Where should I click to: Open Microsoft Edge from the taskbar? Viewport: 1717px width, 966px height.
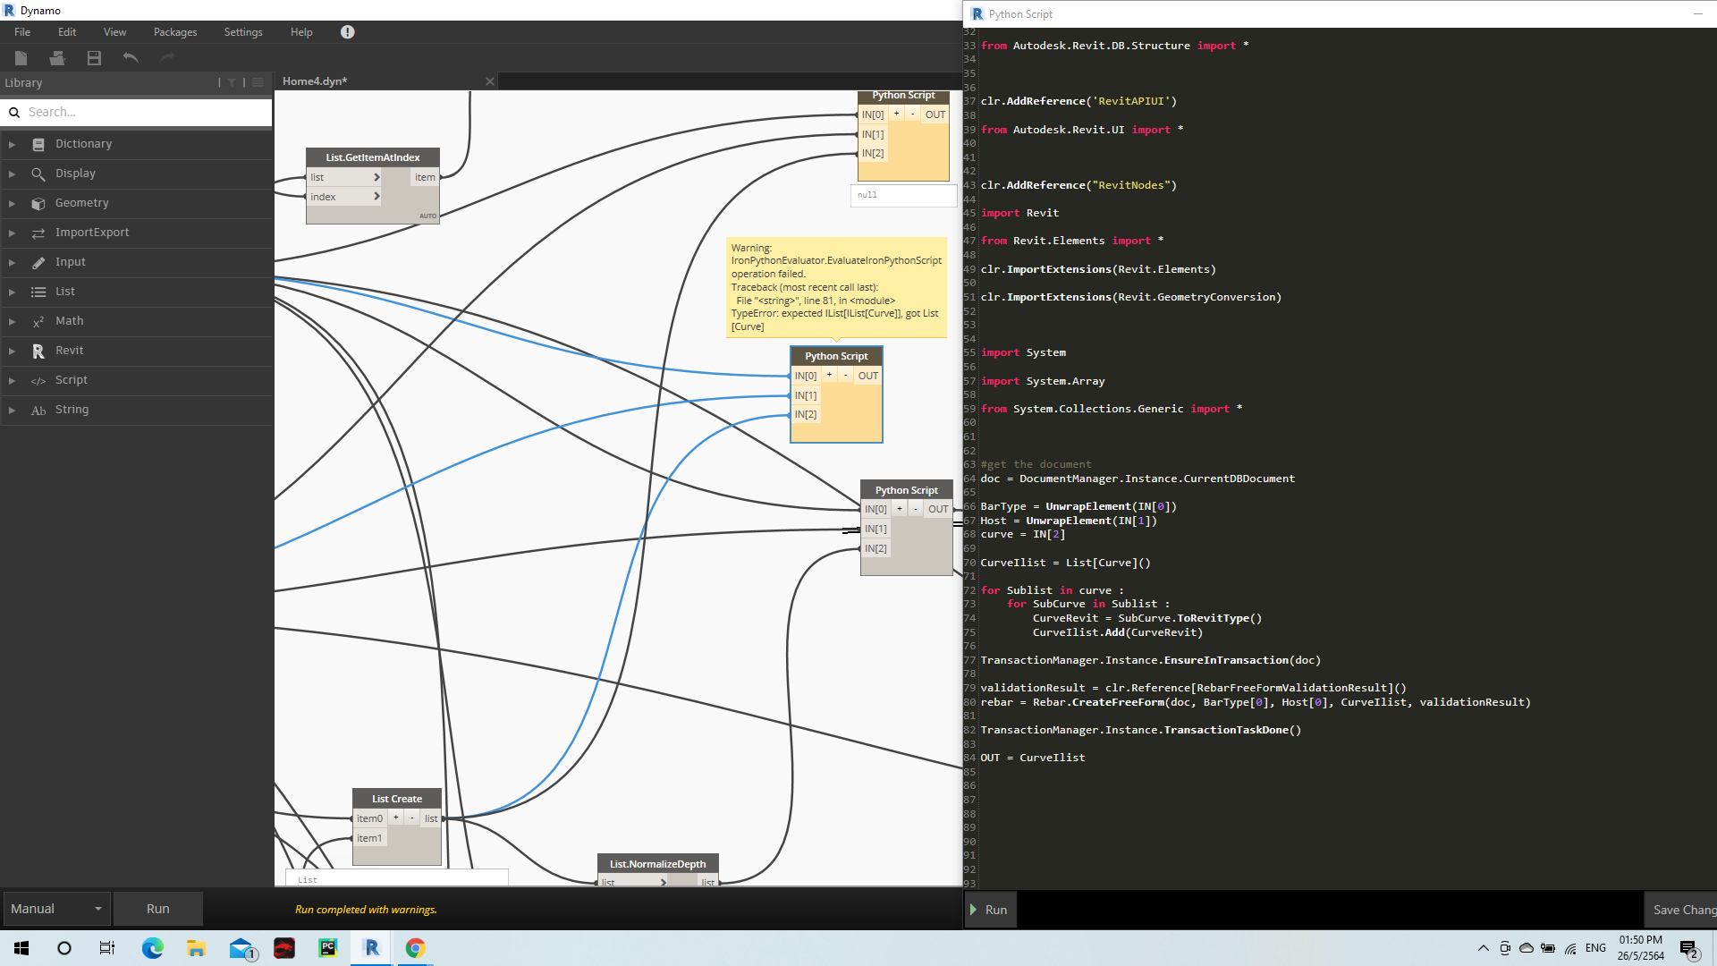[153, 948]
